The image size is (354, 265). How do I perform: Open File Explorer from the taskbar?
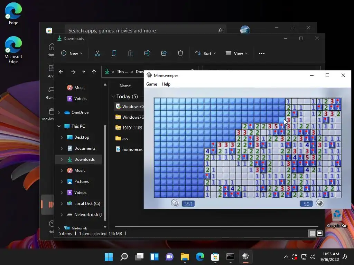coord(185,257)
